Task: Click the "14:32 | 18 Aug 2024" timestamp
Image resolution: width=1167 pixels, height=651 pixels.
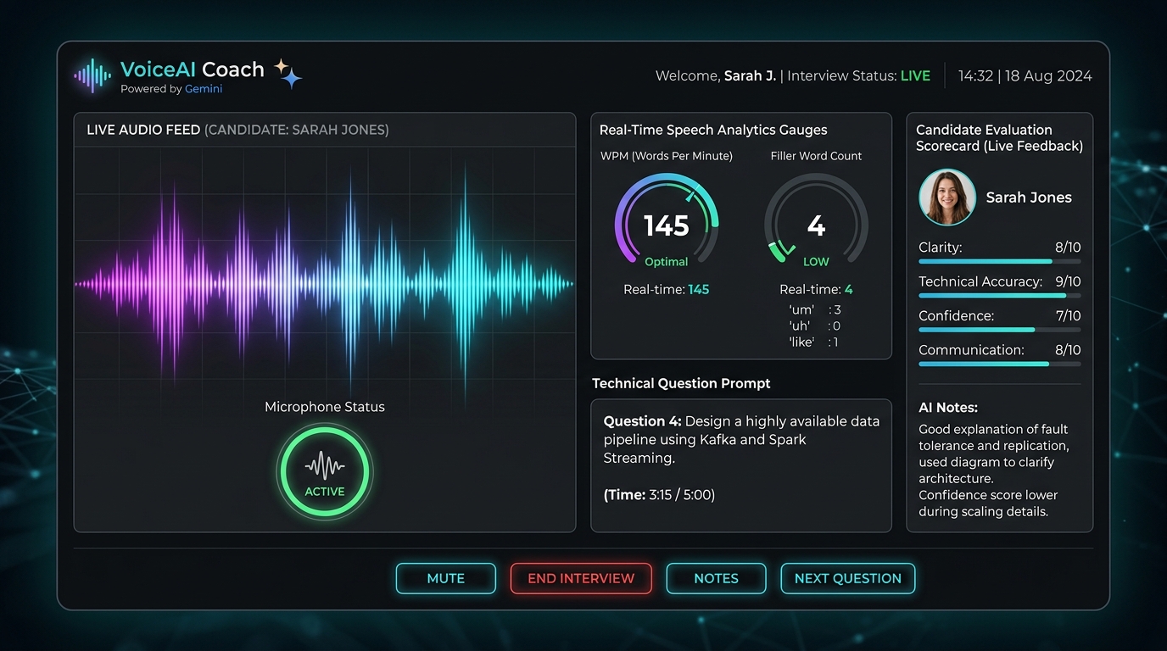Action: click(1025, 75)
